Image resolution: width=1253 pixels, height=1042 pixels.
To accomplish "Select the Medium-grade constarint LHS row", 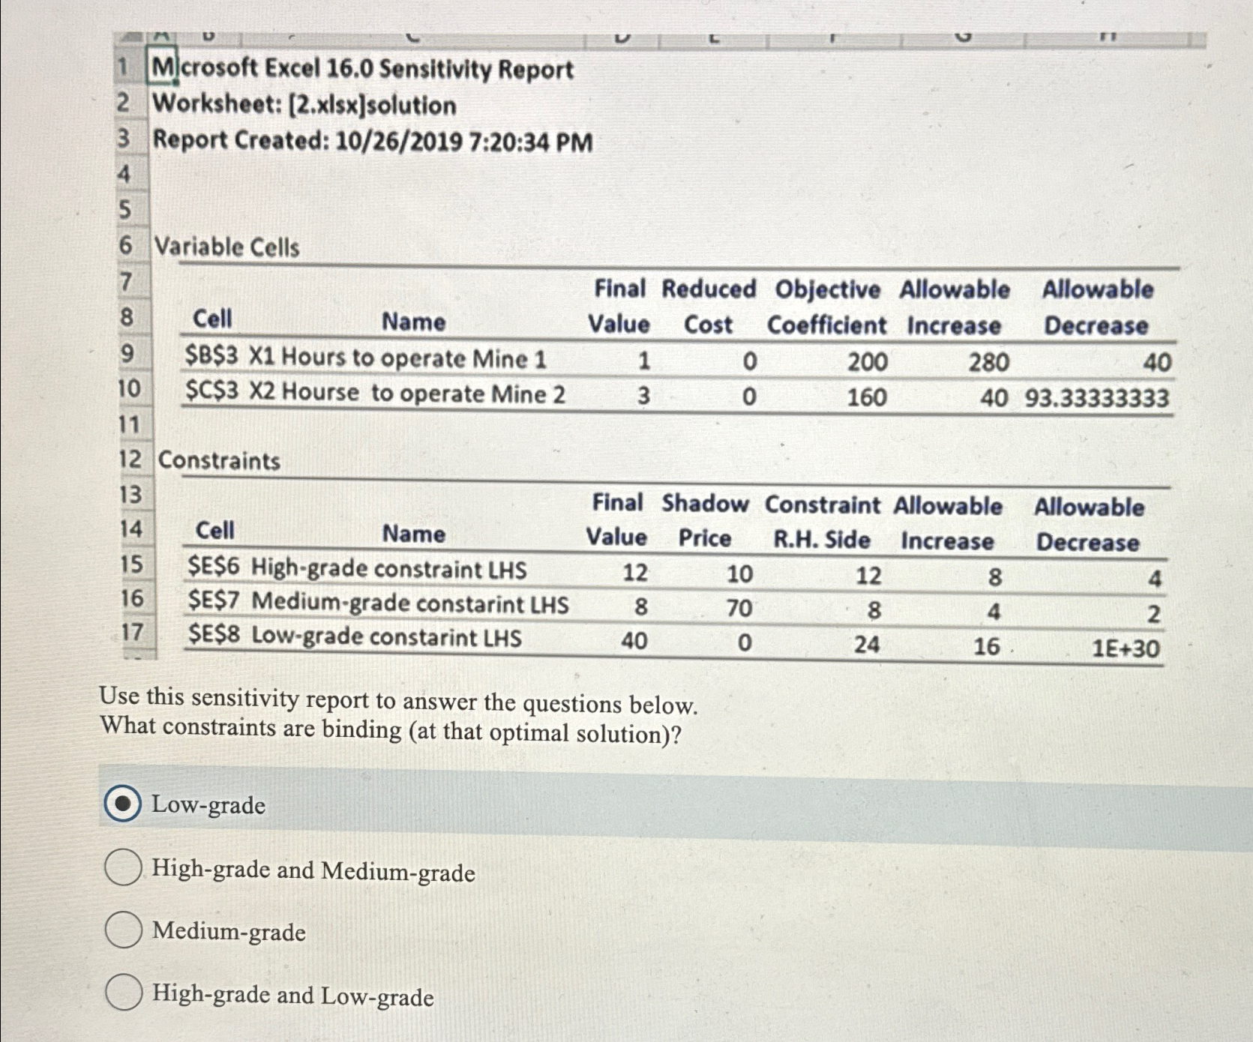I will pyautogui.click(x=373, y=604).
